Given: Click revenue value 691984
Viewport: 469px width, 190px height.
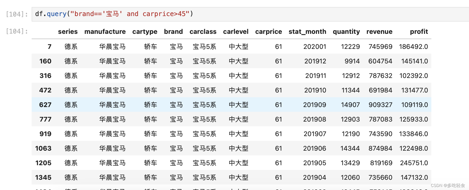Looking at the screenshot, I should pyautogui.click(x=381, y=90).
